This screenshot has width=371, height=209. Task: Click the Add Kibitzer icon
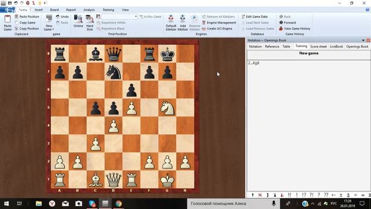coord(183,19)
